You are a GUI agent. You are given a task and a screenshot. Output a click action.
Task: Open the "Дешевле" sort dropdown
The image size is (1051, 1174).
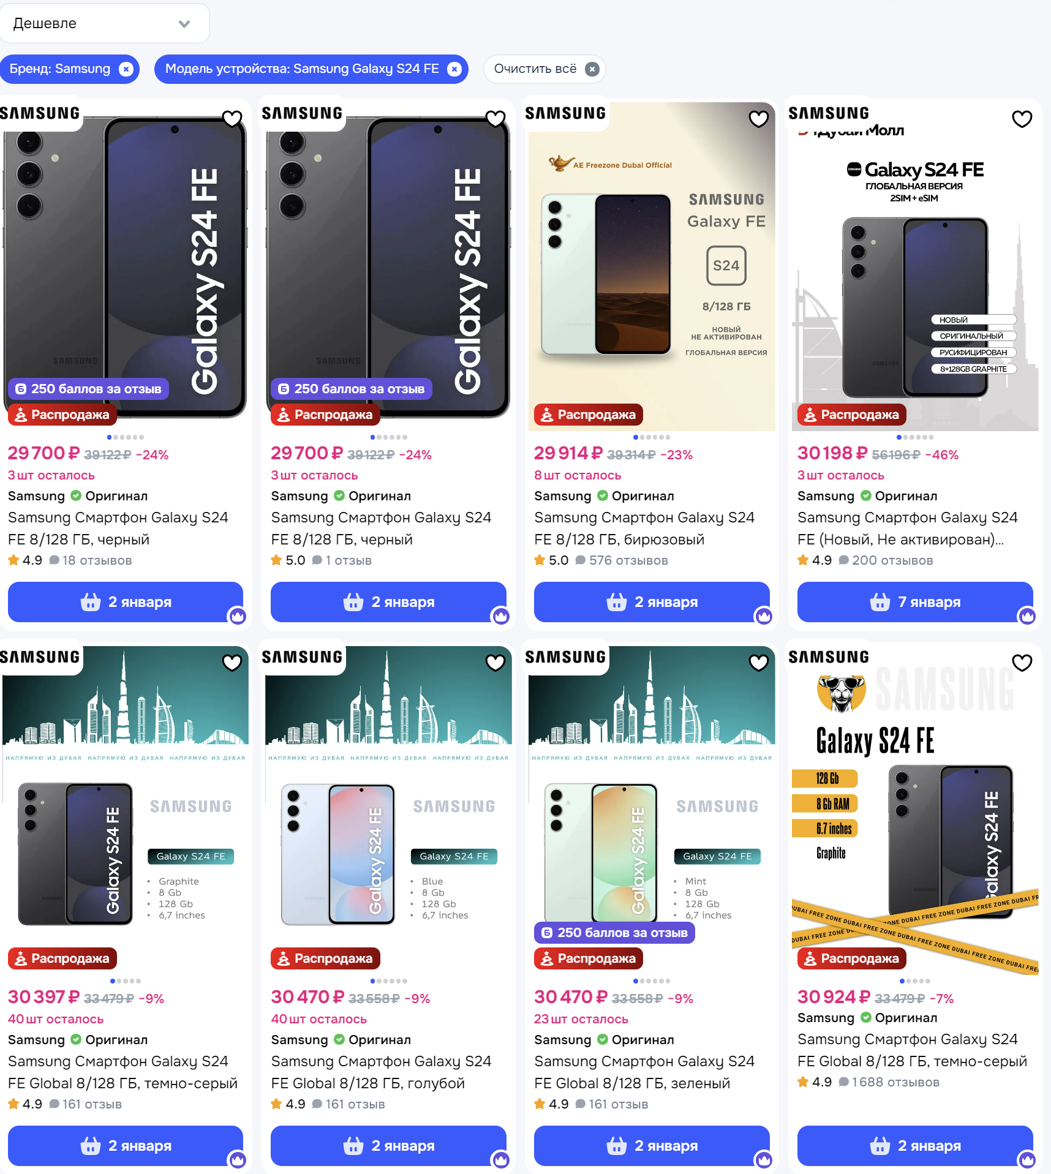[x=104, y=23]
